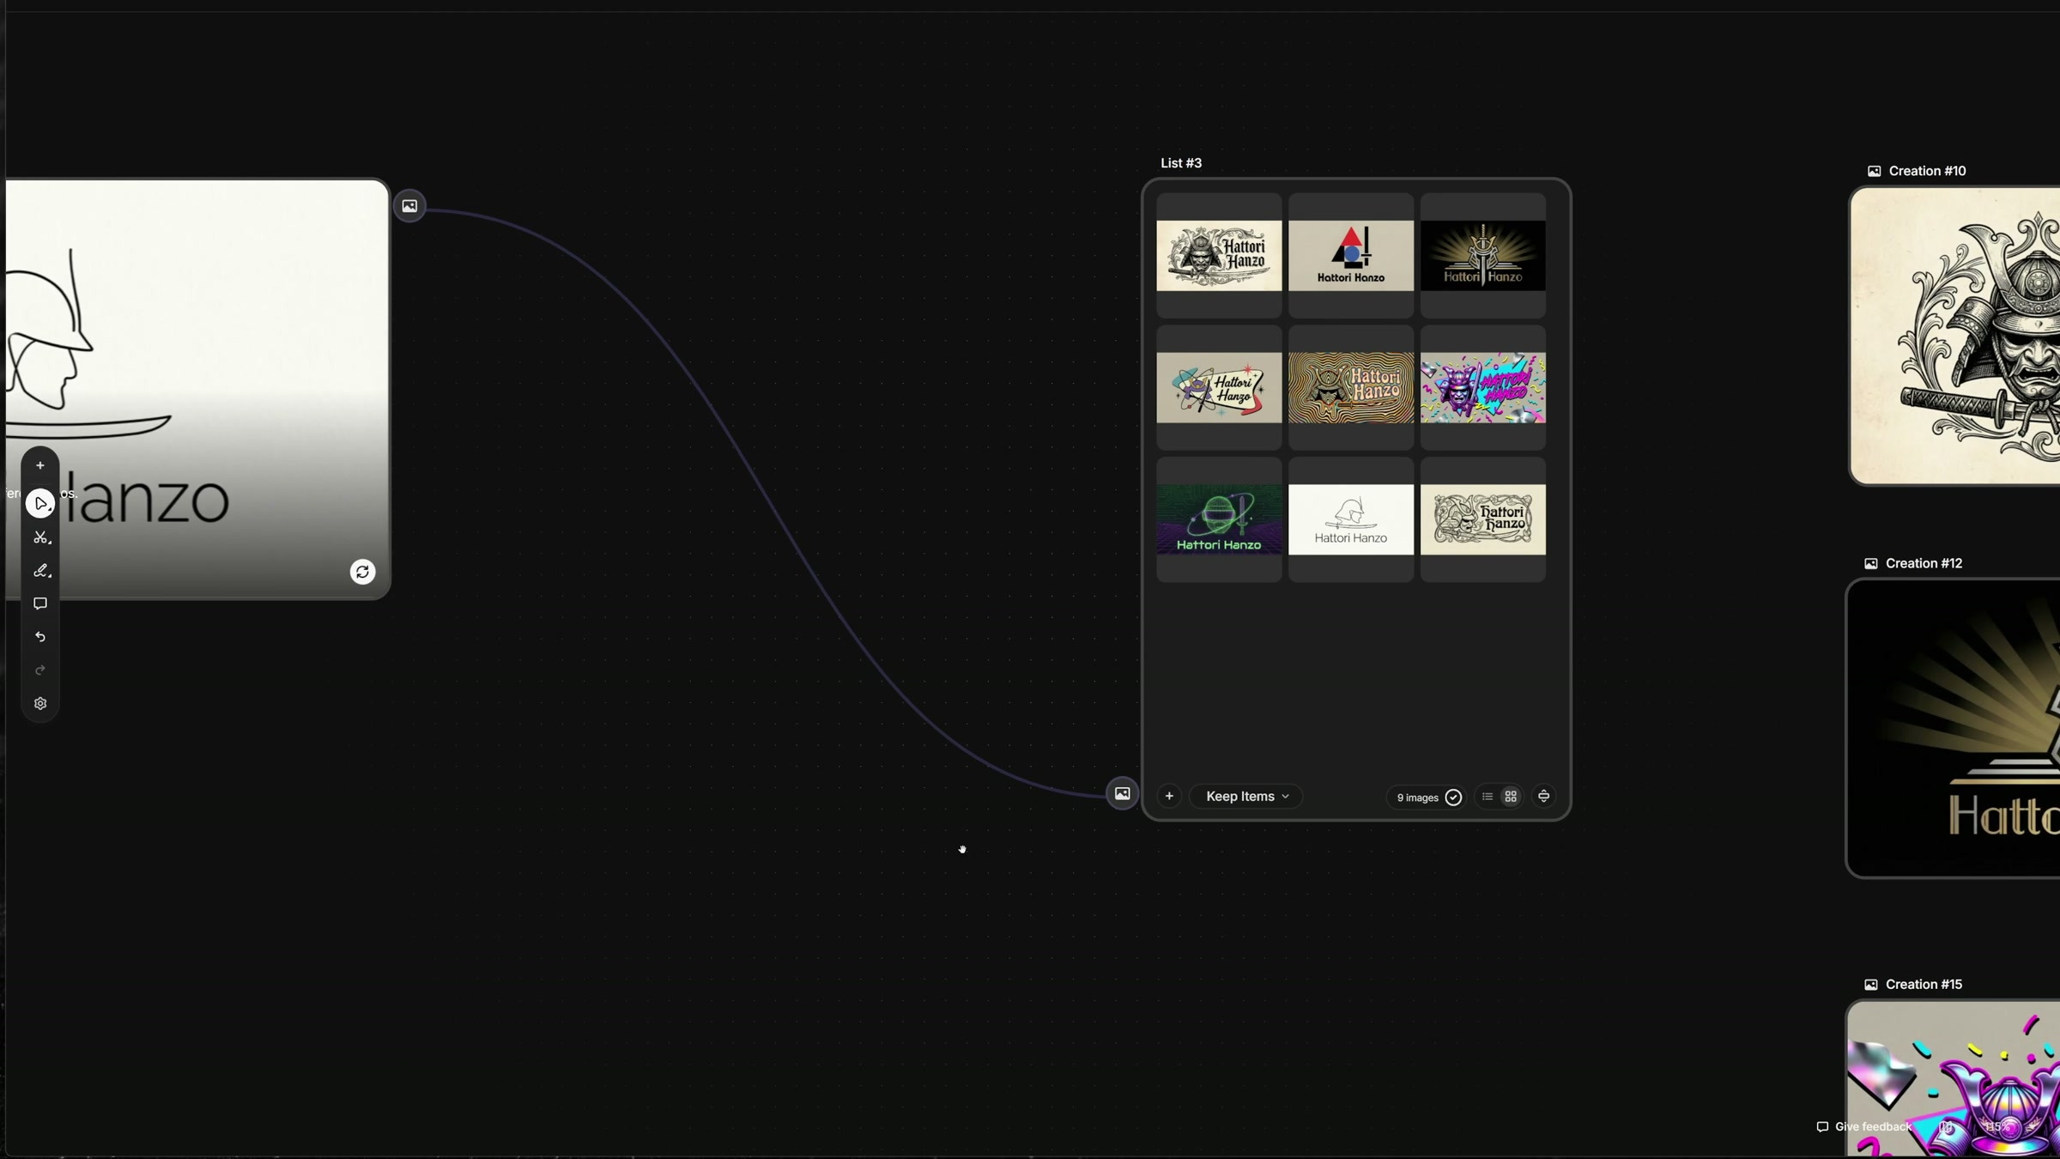Click the Creation #10 title

(x=1927, y=171)
